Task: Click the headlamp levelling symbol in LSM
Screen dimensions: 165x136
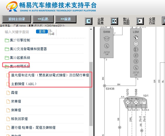Action: [x=136, y=50]
